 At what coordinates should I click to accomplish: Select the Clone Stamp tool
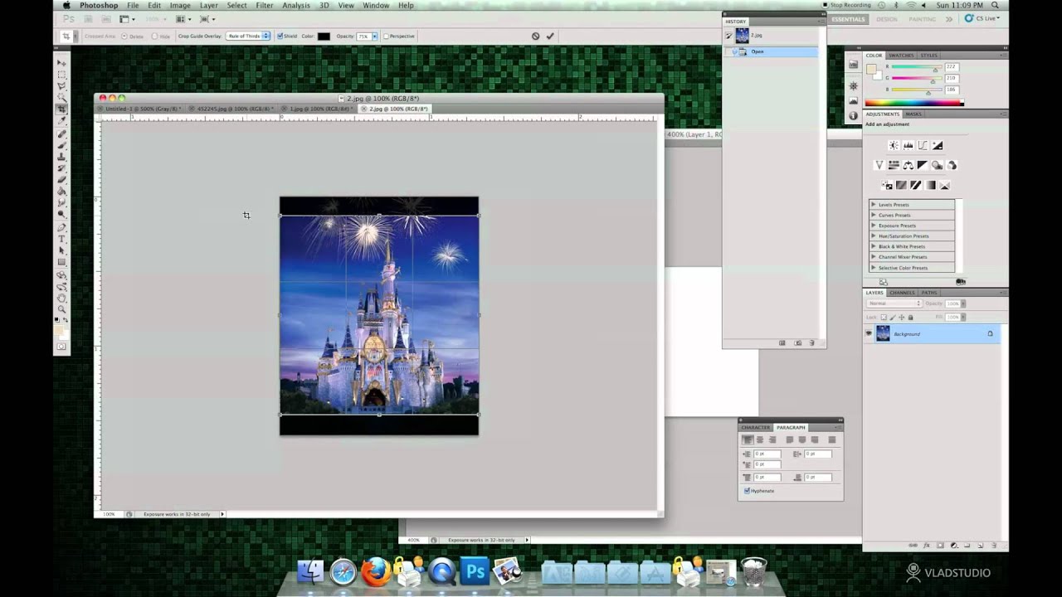(61, 158)
